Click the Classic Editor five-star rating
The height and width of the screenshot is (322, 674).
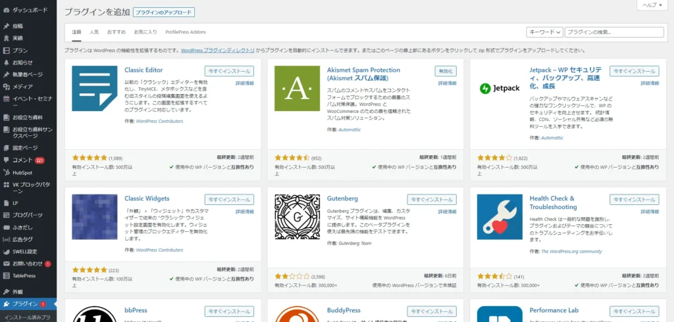click(x=90, y=158)
